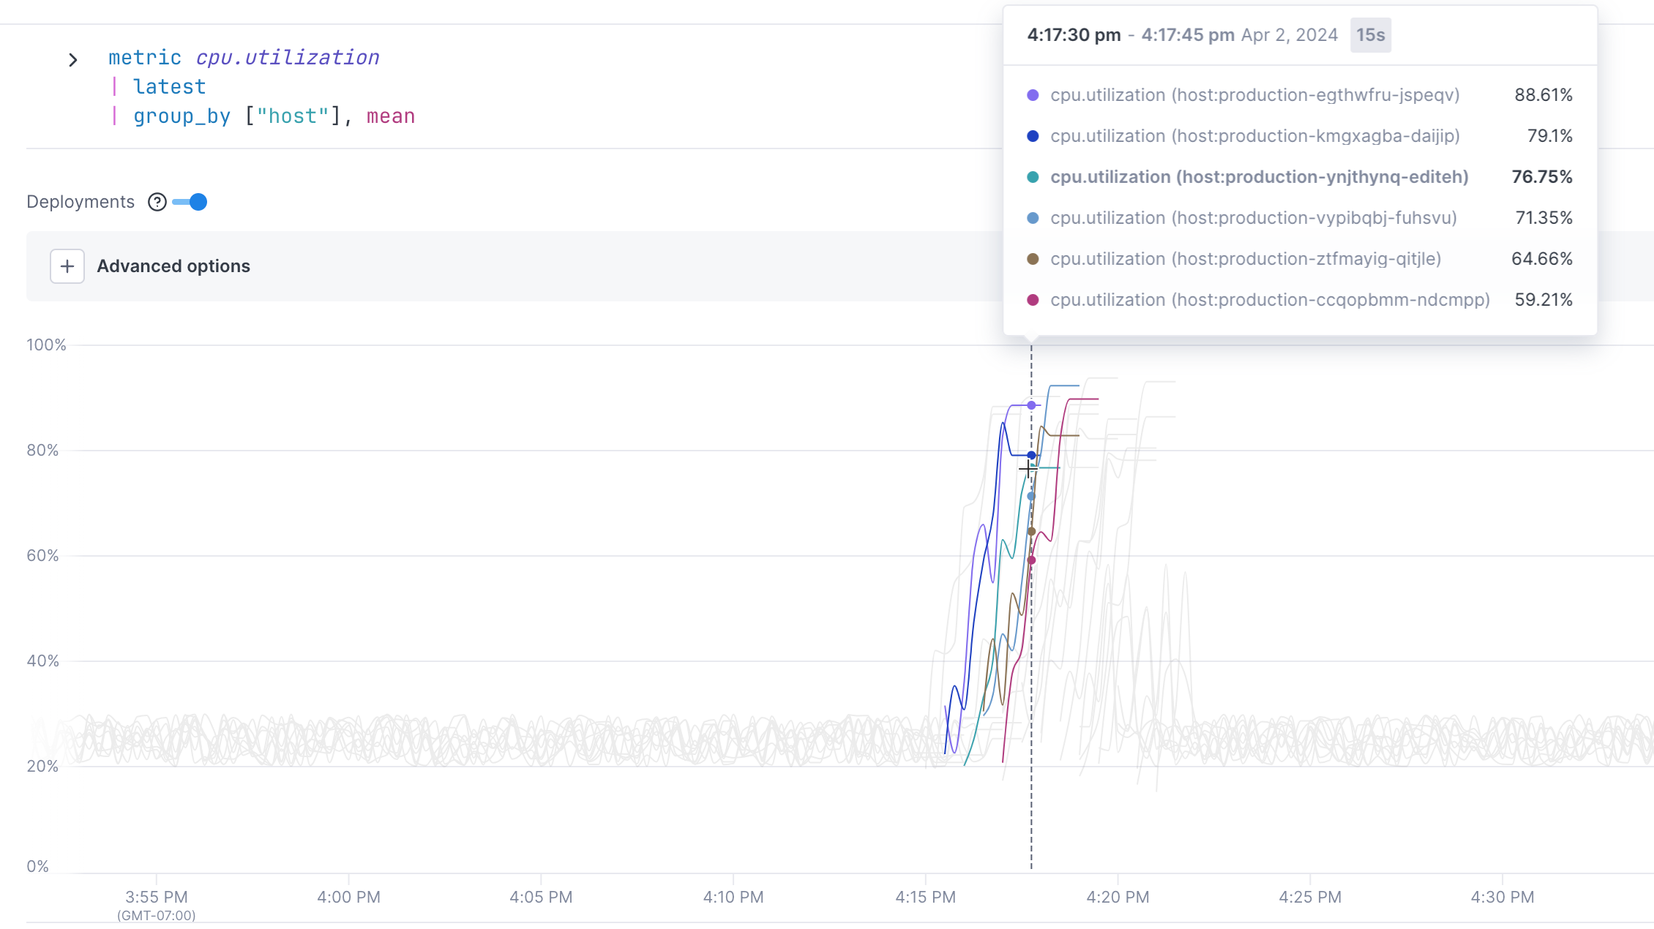The width and height of the screenshot is (1654, 929).
Task: Click the plus icon beside Advanced options
Action: click(67, 266)
